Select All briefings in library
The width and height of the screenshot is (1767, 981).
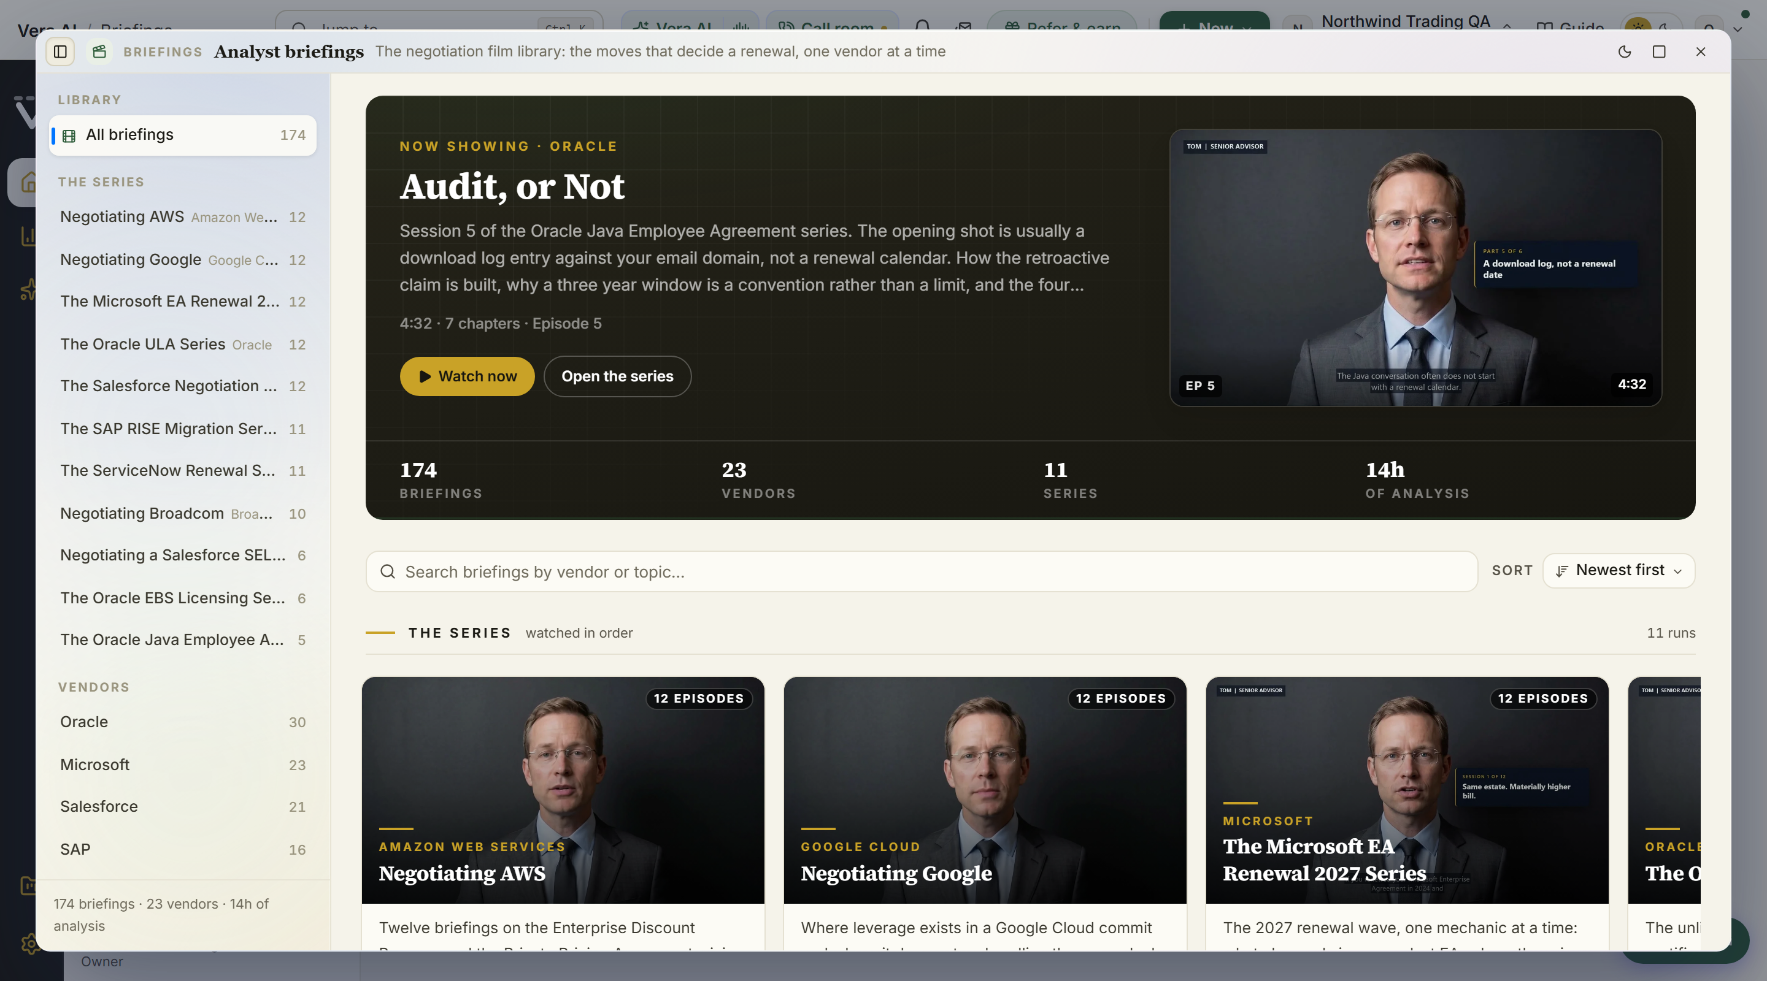pyautogui.click(x=182, y=135)
